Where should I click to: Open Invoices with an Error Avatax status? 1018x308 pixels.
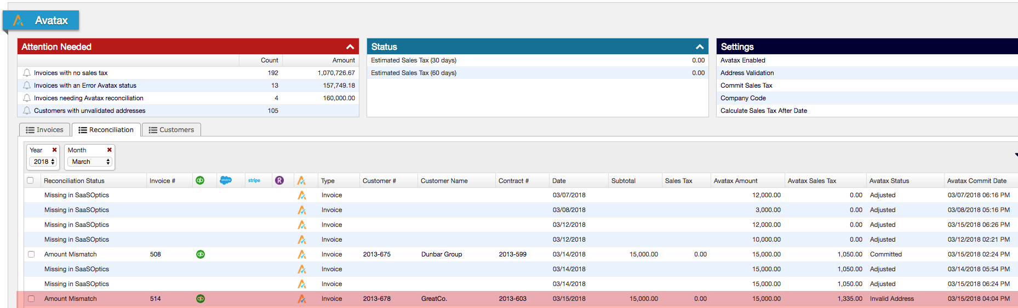coord(85,85)
